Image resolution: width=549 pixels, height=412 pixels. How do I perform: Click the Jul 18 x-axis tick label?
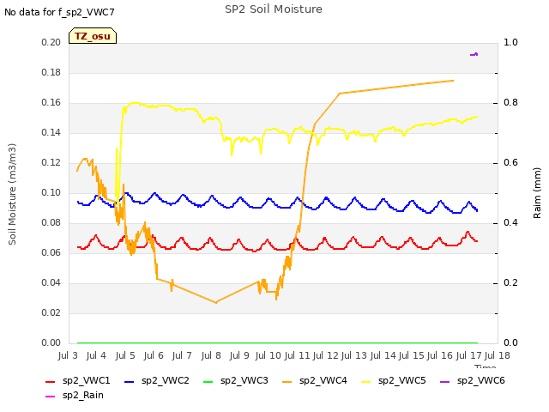[x=498, y=355]
